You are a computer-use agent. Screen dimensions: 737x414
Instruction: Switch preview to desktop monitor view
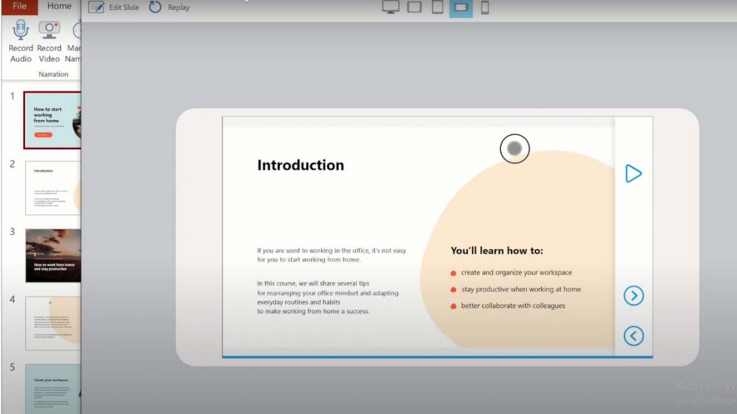pos(391,8)
